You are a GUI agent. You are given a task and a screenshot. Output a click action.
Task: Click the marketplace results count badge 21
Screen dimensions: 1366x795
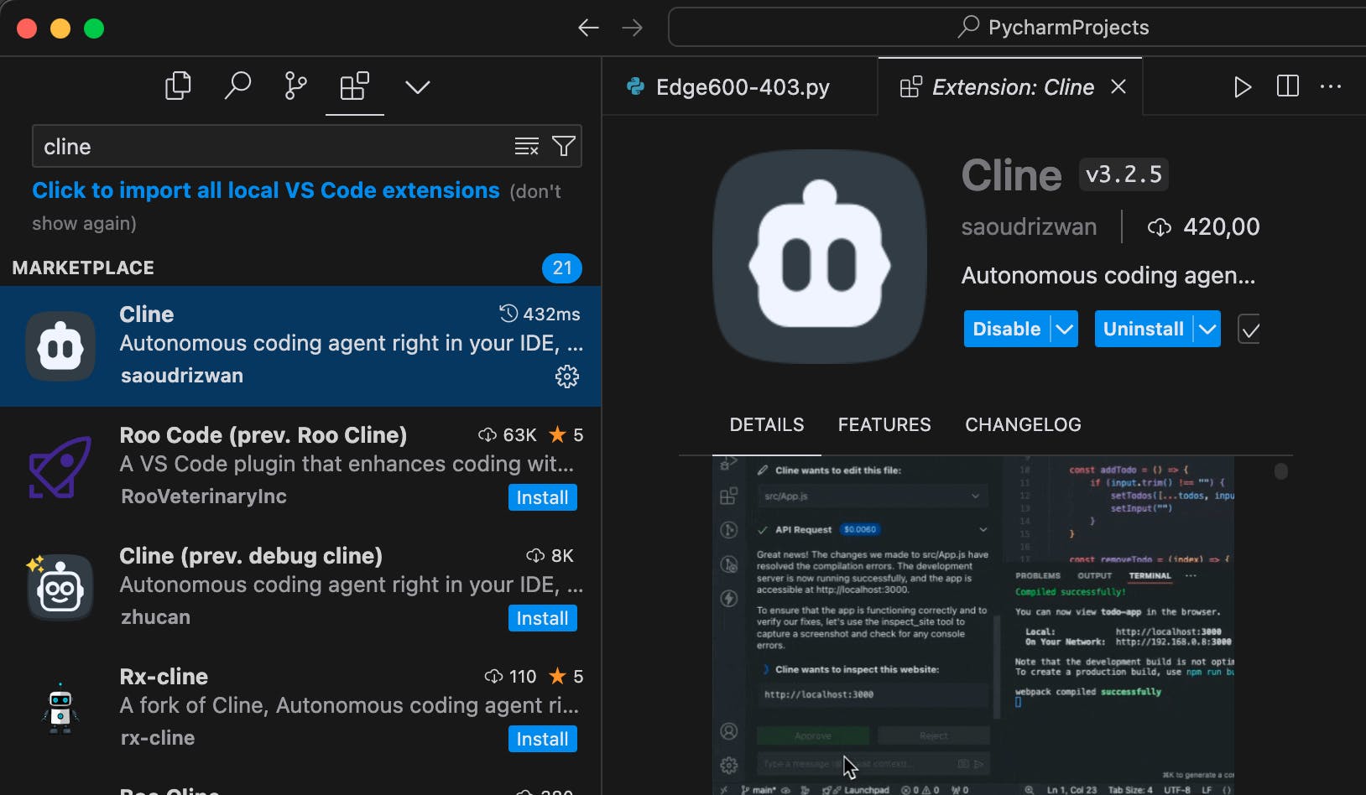(562, 268)
